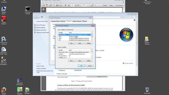
Task: Open System protection link in sidebar
Action: 41,30
